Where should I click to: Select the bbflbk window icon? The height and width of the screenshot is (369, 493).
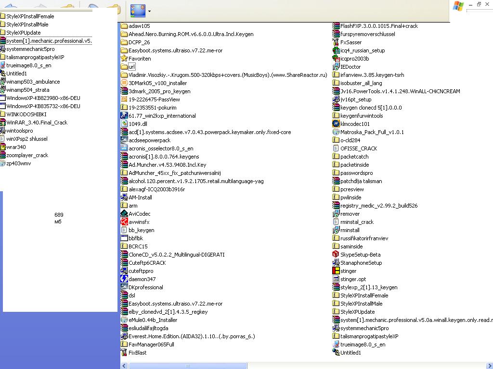[x=124, y=238]
